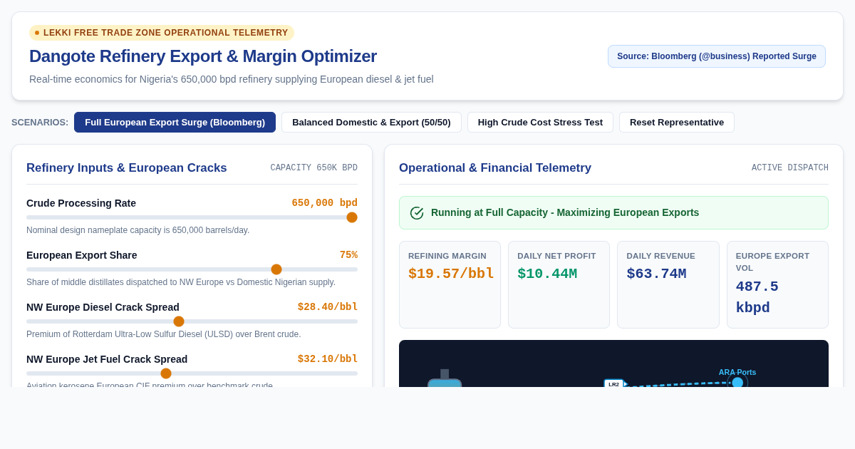The height and width of the screenshot is (449, 855).
Task: Click the 650,000 bpd crude rate value
Action: point(325,203)
